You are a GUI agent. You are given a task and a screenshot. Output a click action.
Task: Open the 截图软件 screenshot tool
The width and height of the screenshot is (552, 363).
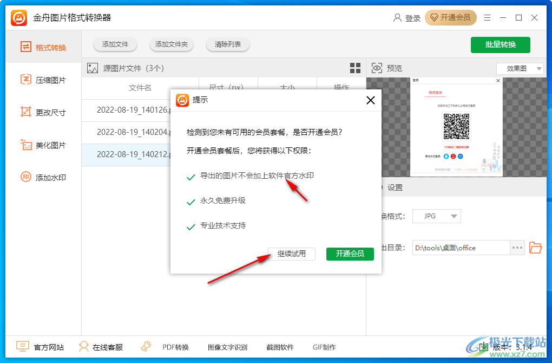(x=281, y=347)
